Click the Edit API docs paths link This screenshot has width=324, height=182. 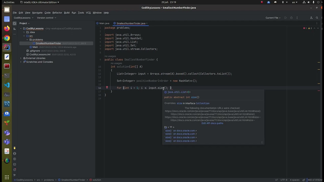click(x=212, y=123)
